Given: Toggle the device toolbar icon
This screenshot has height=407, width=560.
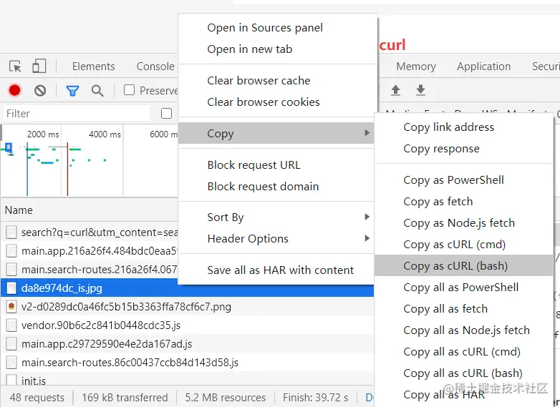Looking at the screenshot, I should click(39, 66).
